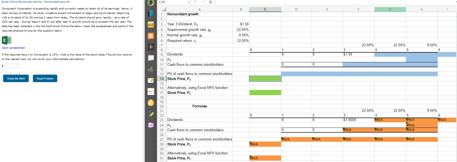
Task: Confirm formula entry with checkmark icon
Action: click(x=203, y=2)
